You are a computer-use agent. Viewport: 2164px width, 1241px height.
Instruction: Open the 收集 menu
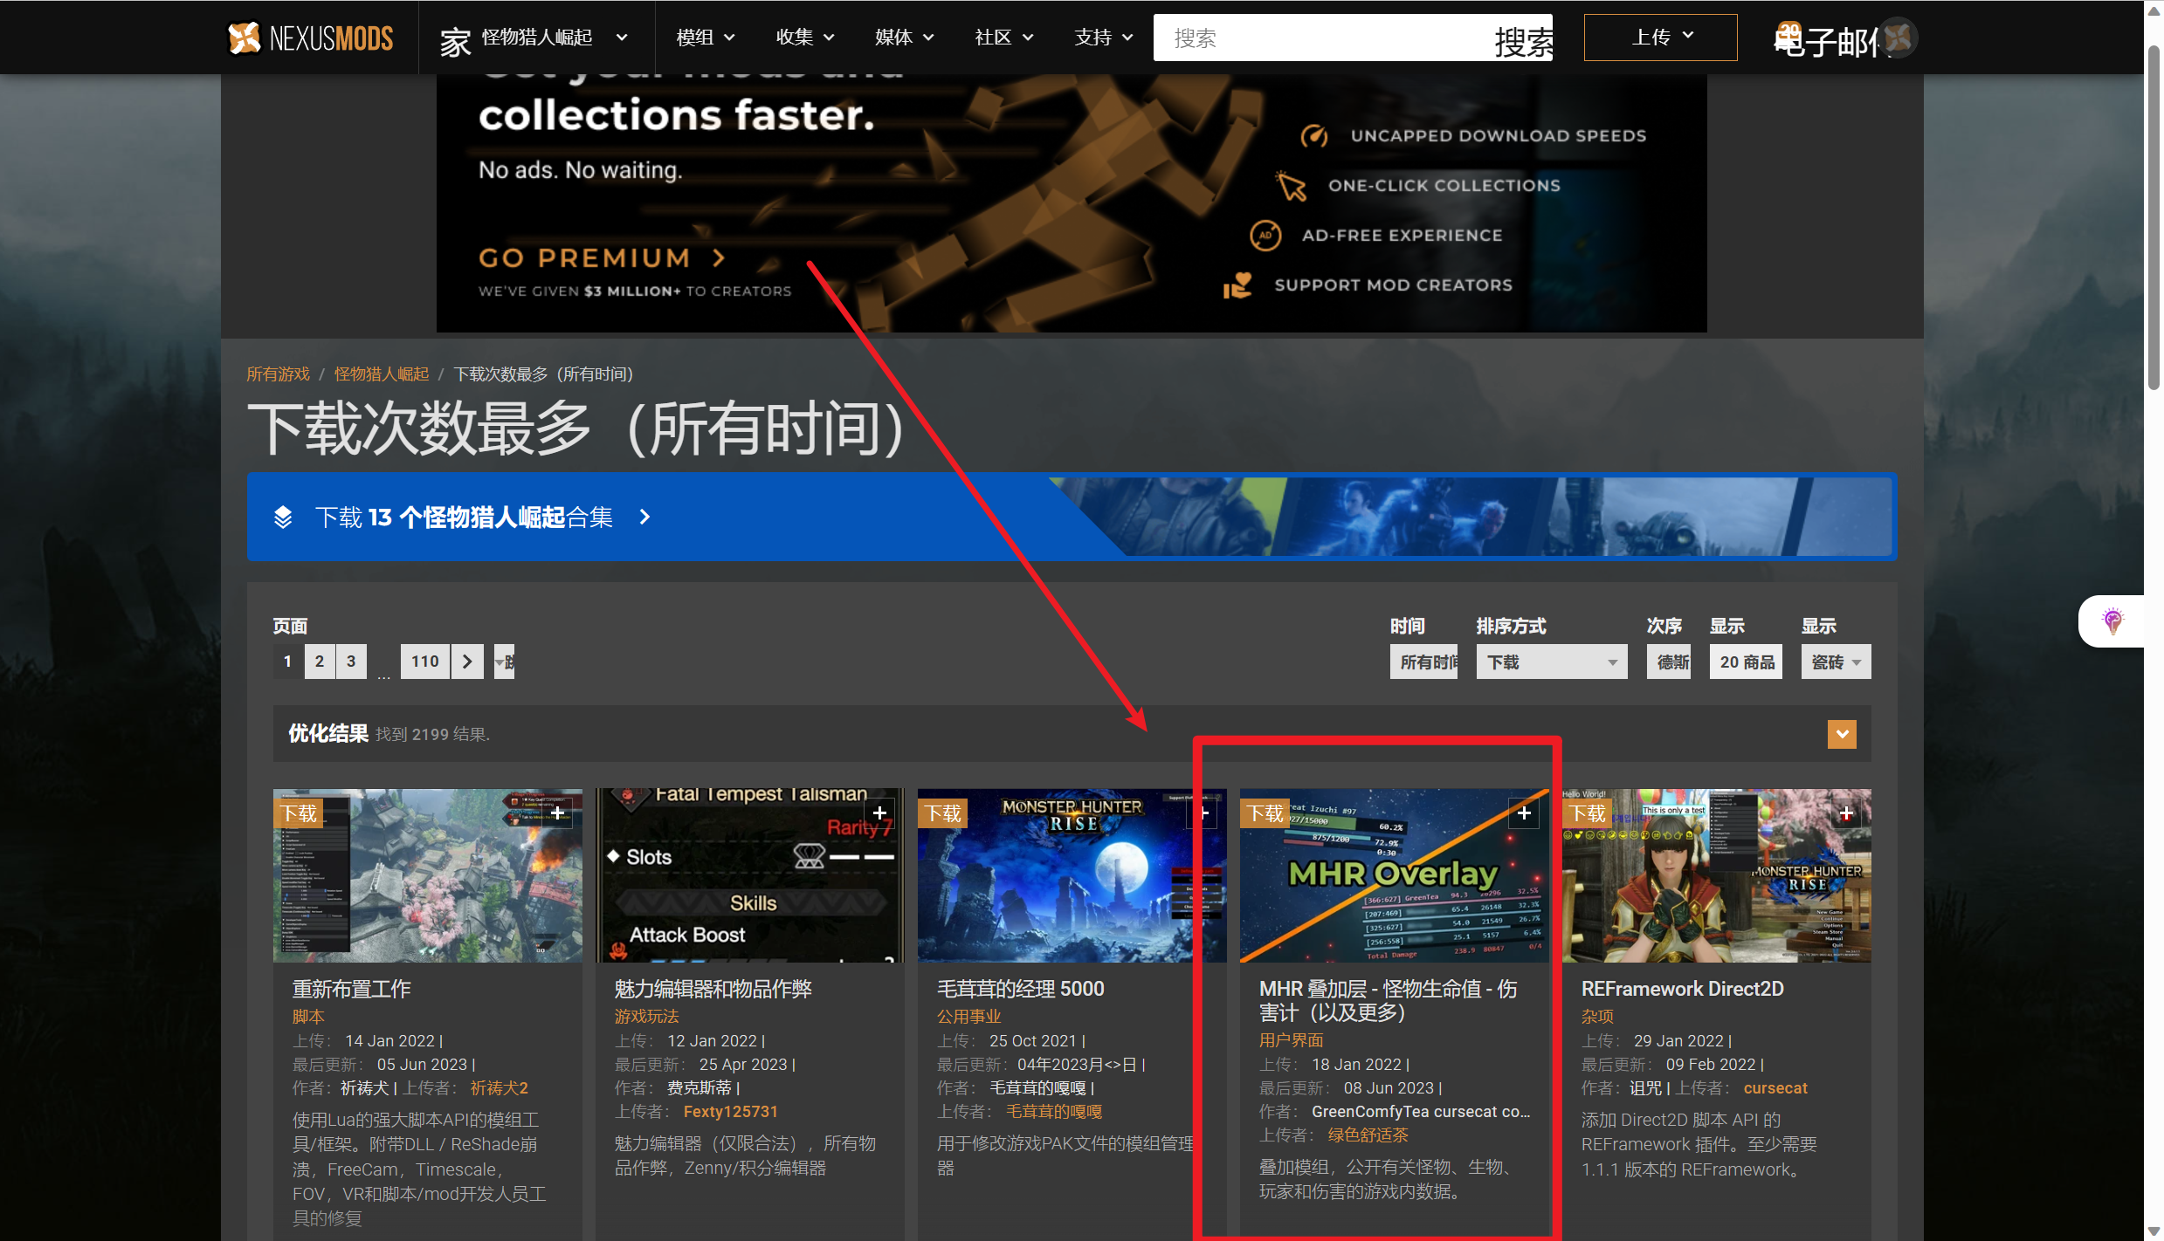[x=804, y=38]
